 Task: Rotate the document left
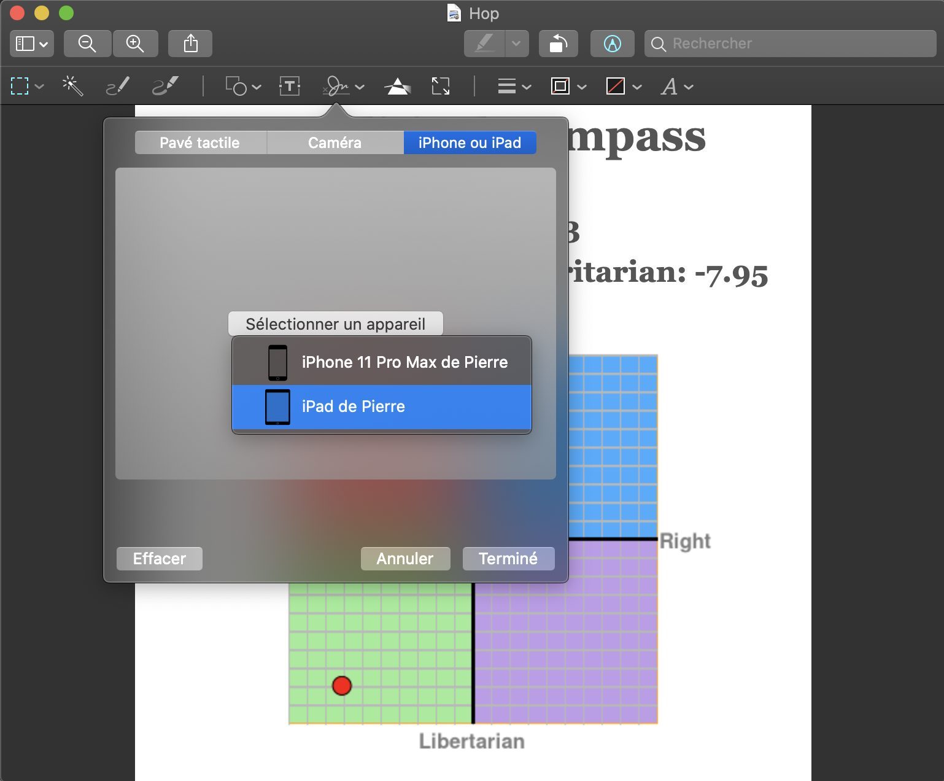558,44
